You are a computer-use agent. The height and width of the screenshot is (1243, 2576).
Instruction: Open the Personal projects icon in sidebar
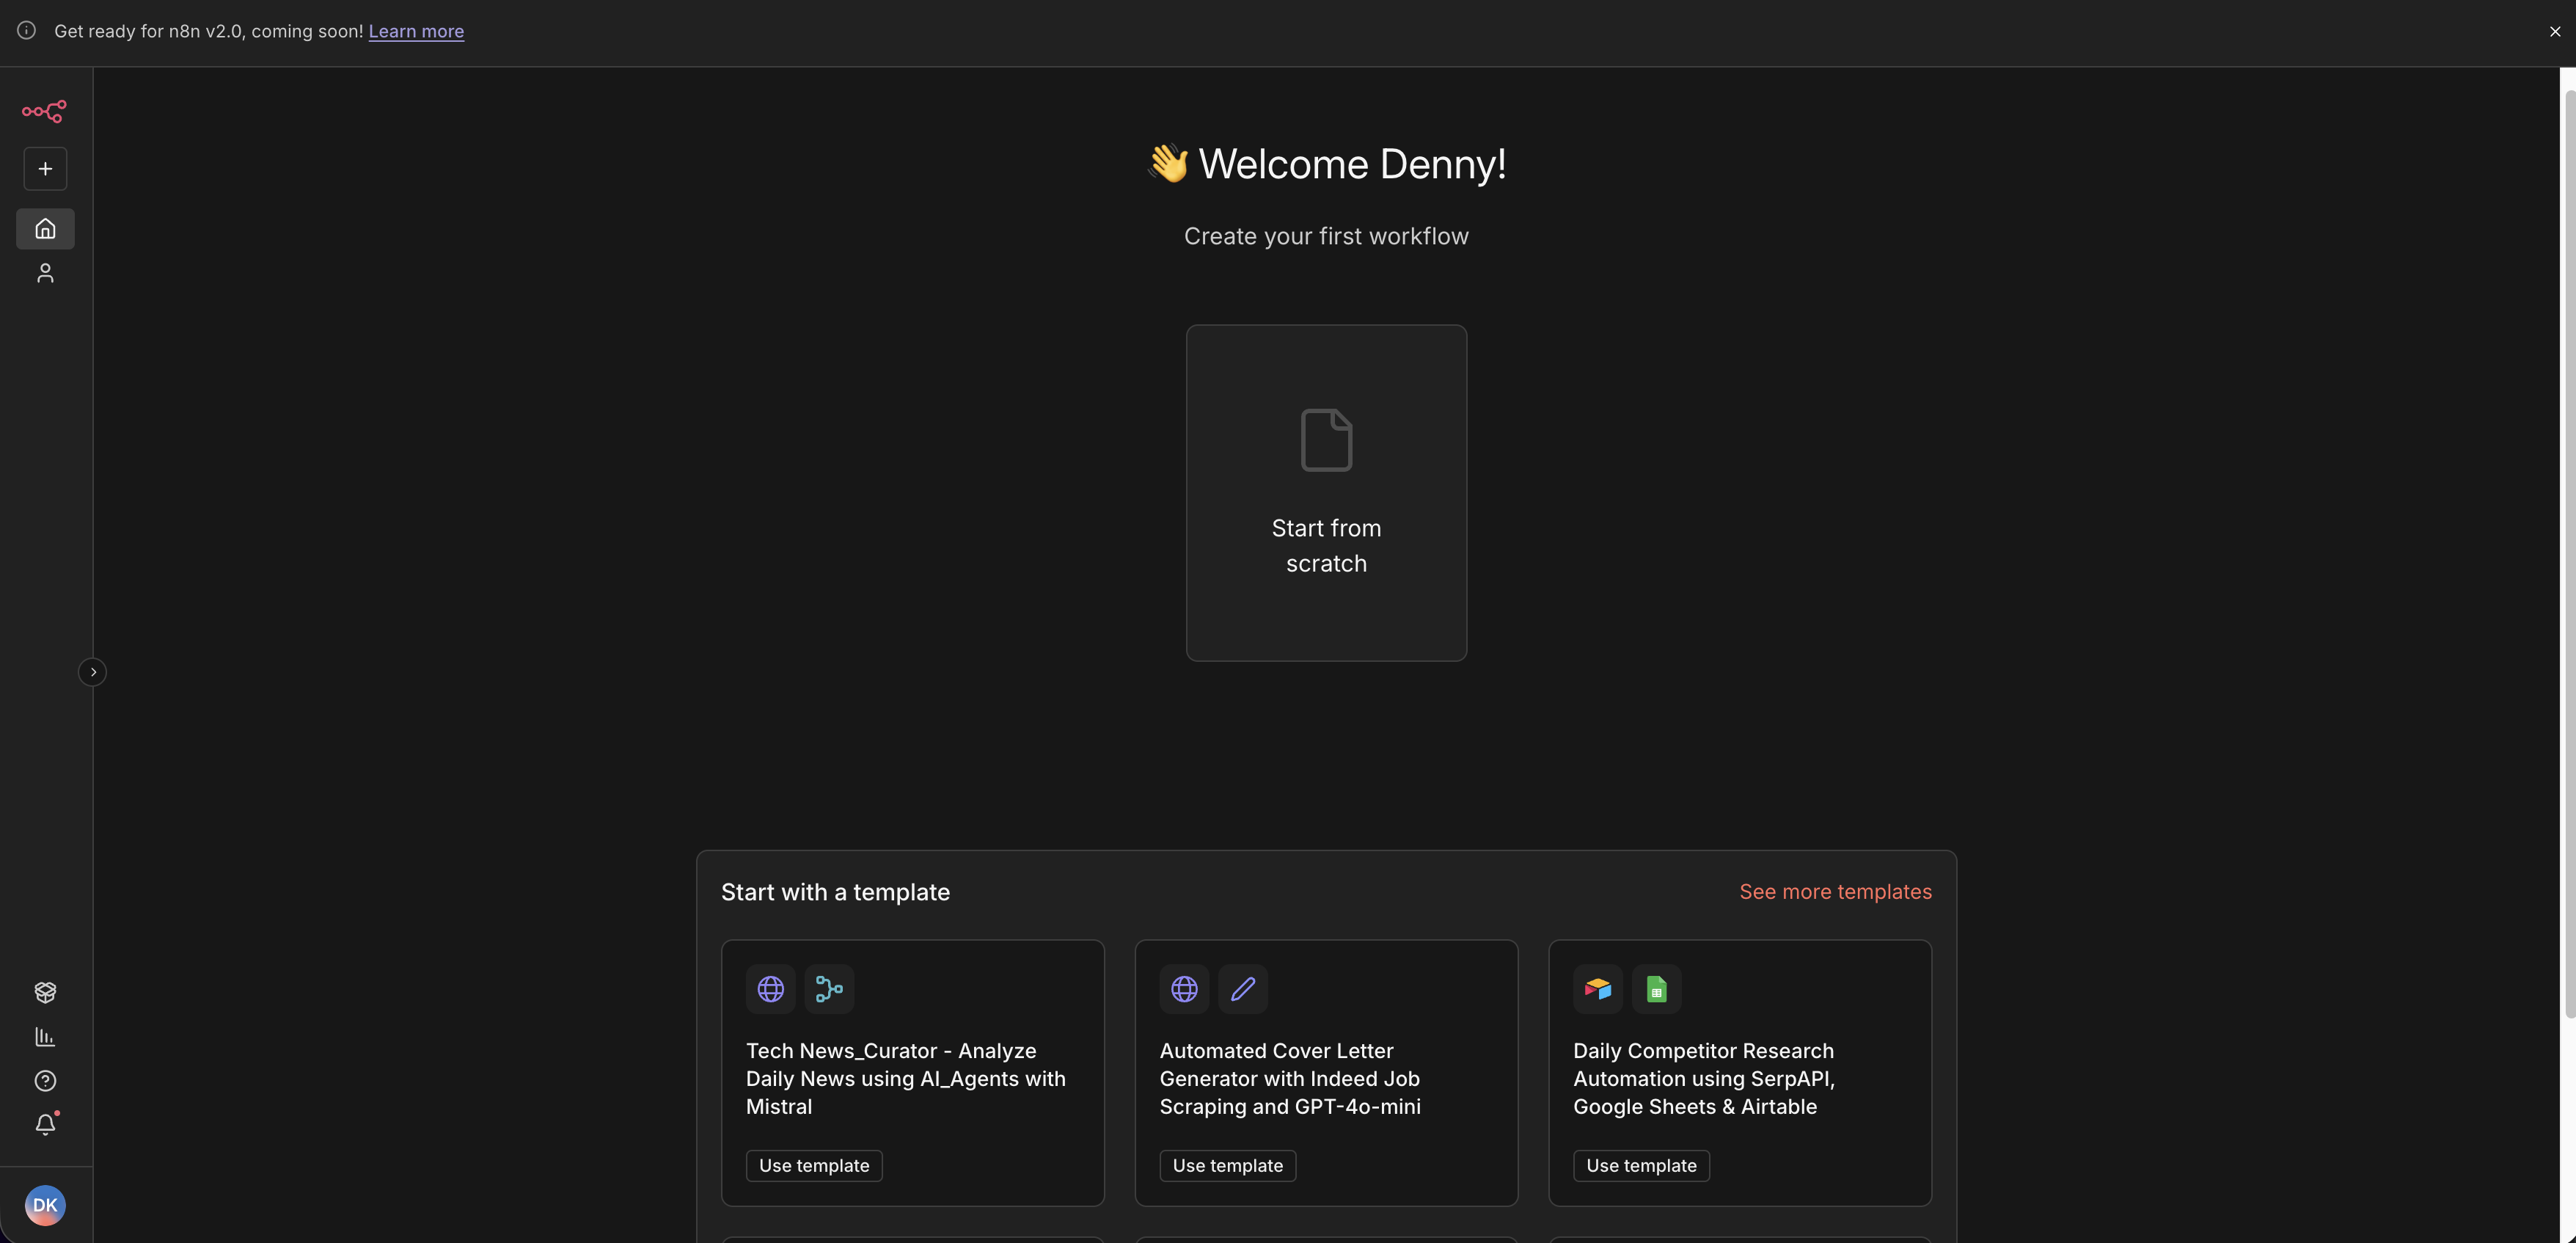[44, 273]
